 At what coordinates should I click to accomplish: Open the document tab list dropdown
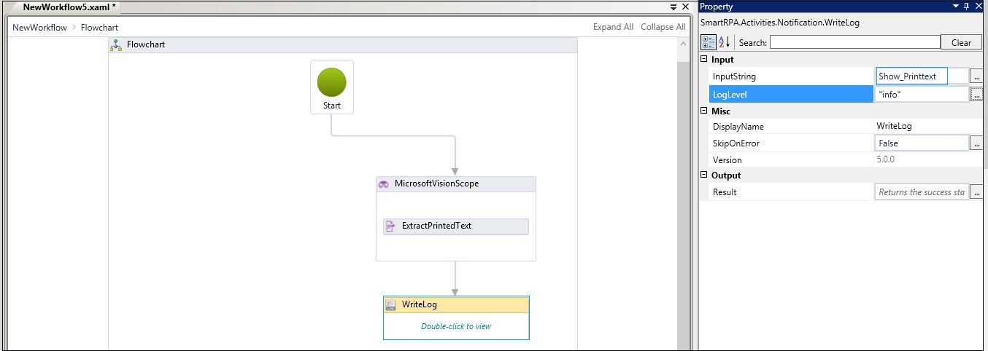(x=674, y=7)
